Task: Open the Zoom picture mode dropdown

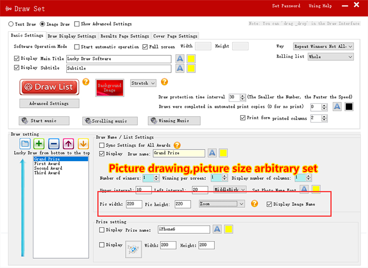Action: point(221,204)
